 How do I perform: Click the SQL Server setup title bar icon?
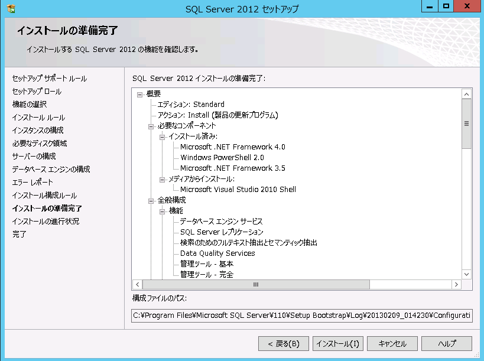tap(11, 9)
